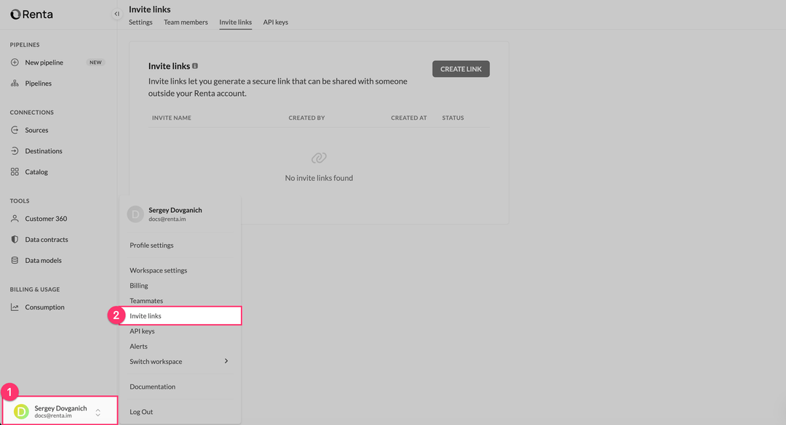Click Log Out in the menu
Viewport: 786px width, 425px height.
tap(141, 411)
